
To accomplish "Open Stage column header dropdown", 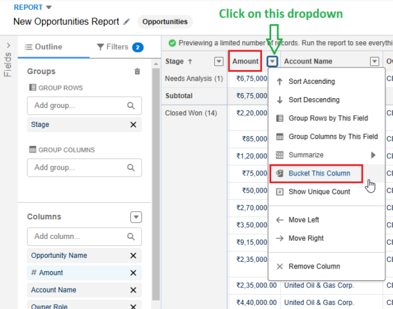I will (x=219, y=61).
